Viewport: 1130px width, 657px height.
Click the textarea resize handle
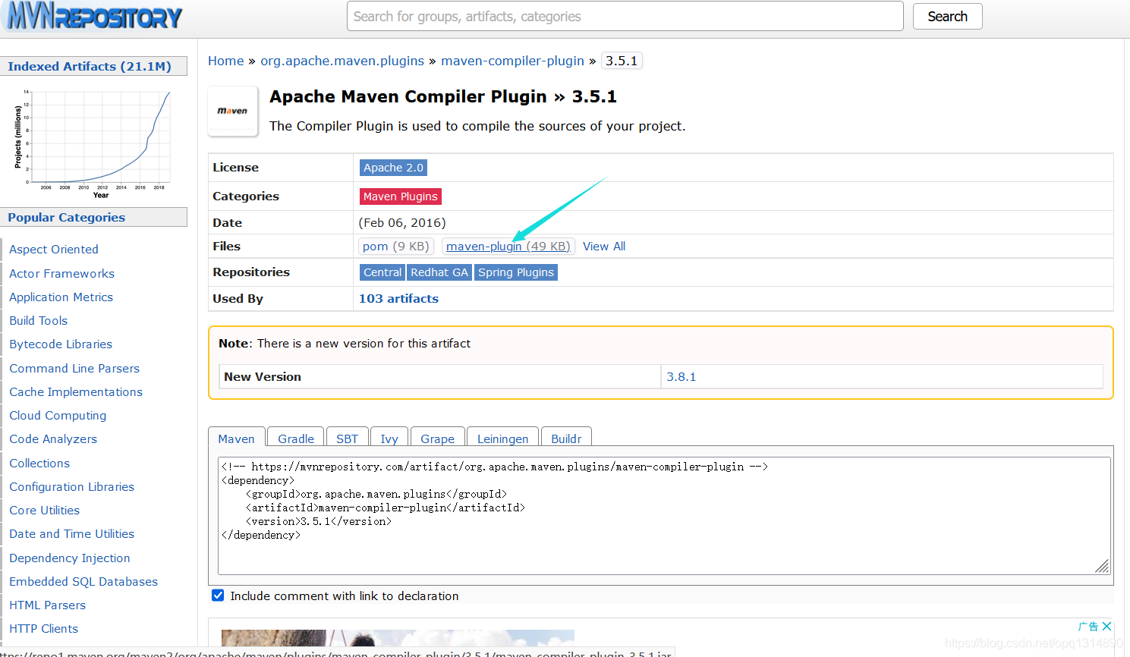click(1103, 567)
